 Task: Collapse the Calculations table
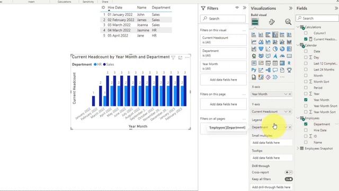[298, 27]
